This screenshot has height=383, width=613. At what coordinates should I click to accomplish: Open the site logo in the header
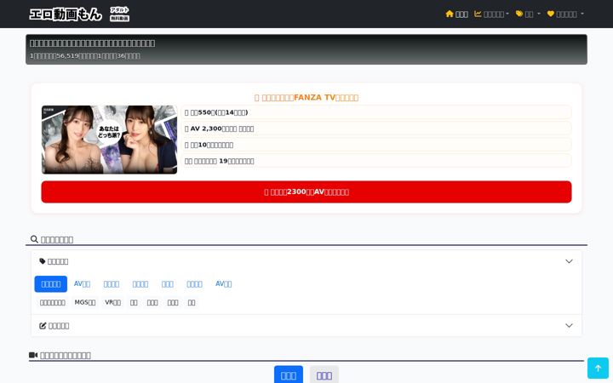79,14
